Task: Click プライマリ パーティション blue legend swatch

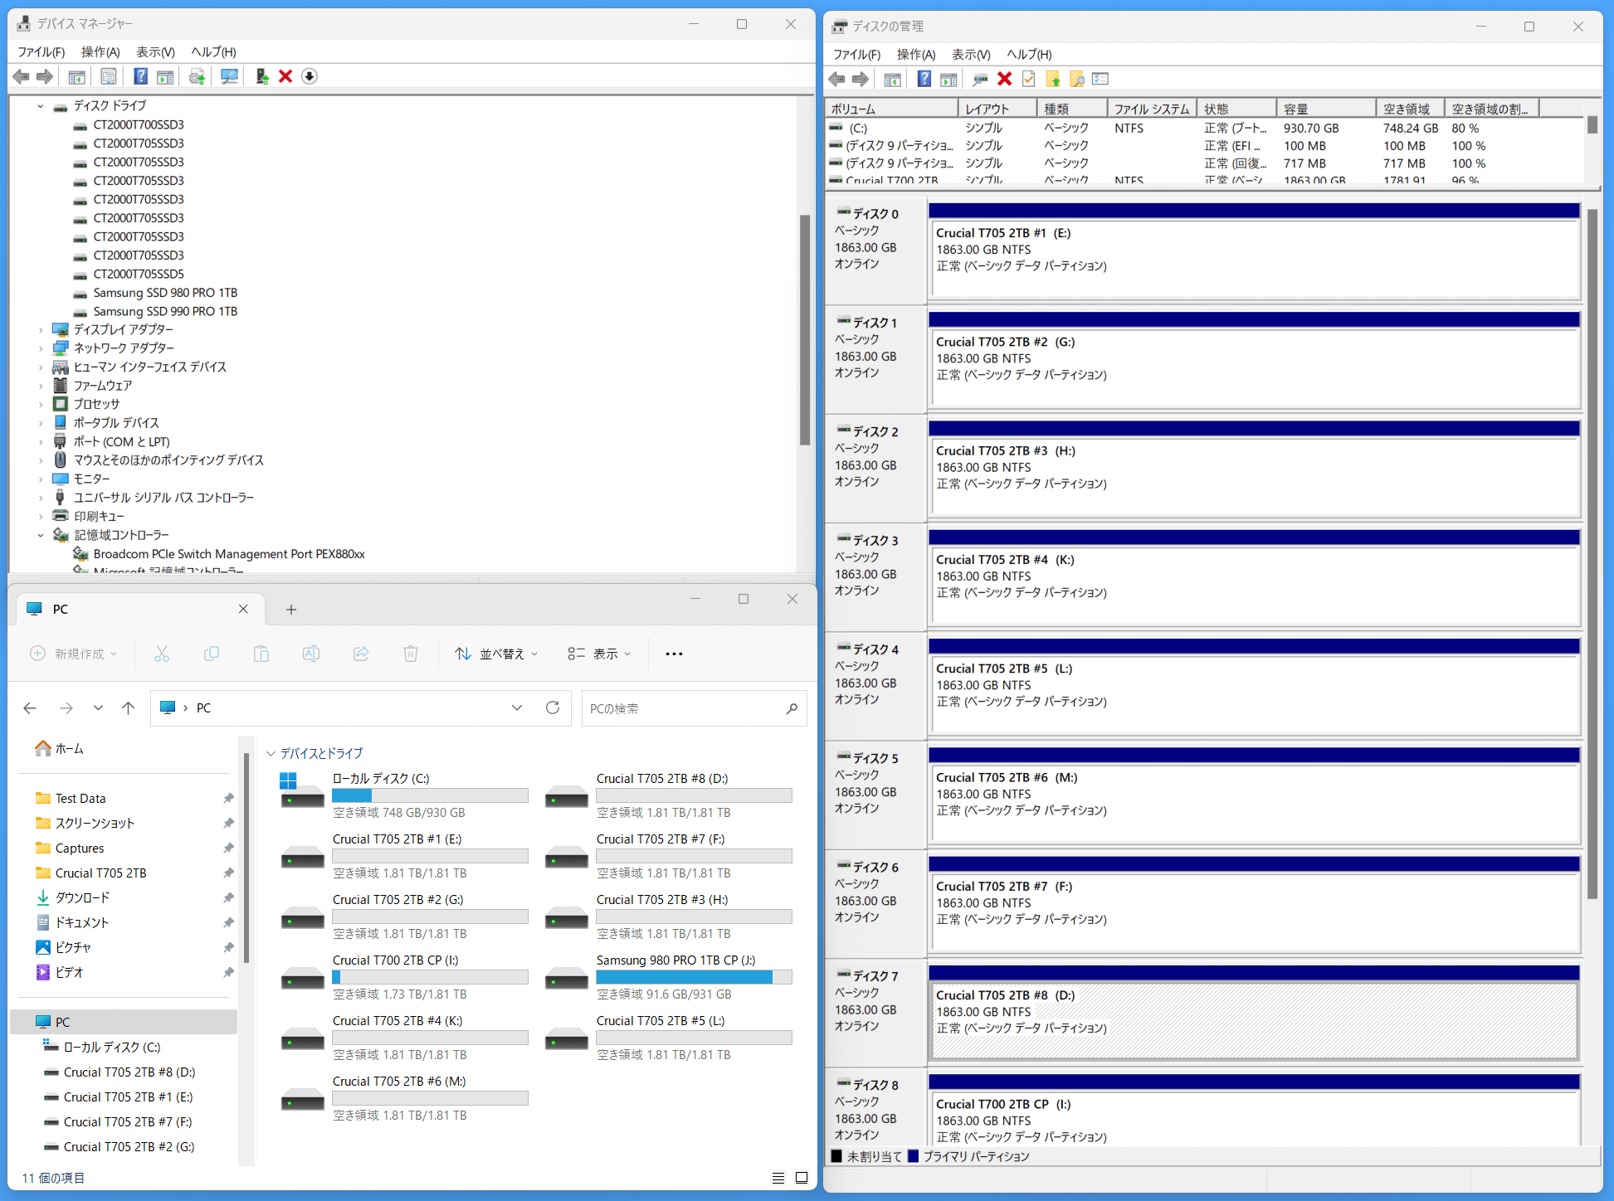Action: 913,1156
